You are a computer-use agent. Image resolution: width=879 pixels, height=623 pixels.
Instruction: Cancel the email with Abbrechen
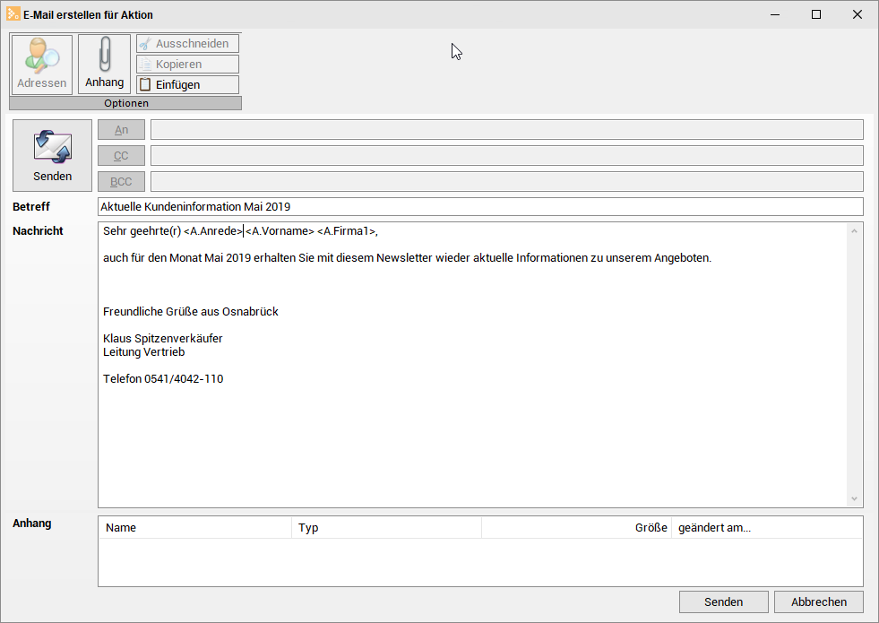coord(818,601)
